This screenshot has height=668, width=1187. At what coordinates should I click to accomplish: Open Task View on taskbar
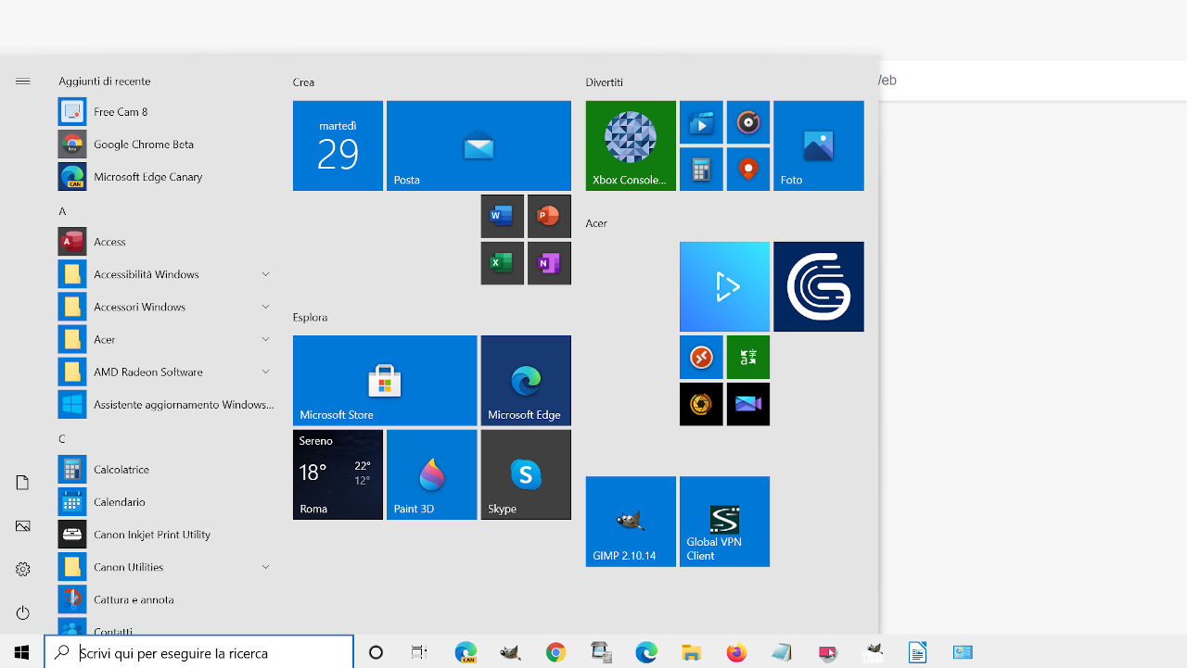419,652
